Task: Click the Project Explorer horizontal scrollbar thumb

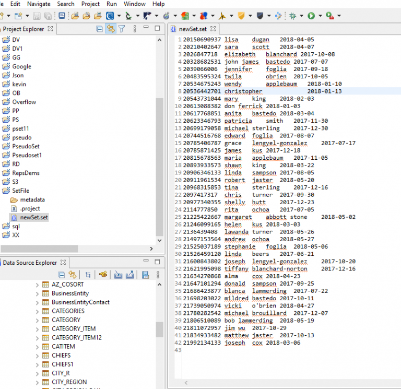Action: coord(39,249)
